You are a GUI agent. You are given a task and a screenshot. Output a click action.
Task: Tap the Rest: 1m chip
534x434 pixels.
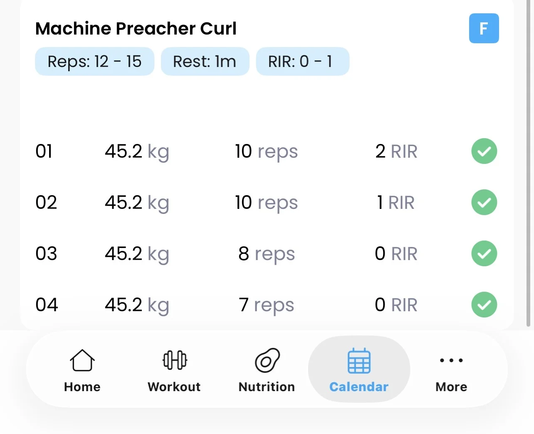point(205,62)
